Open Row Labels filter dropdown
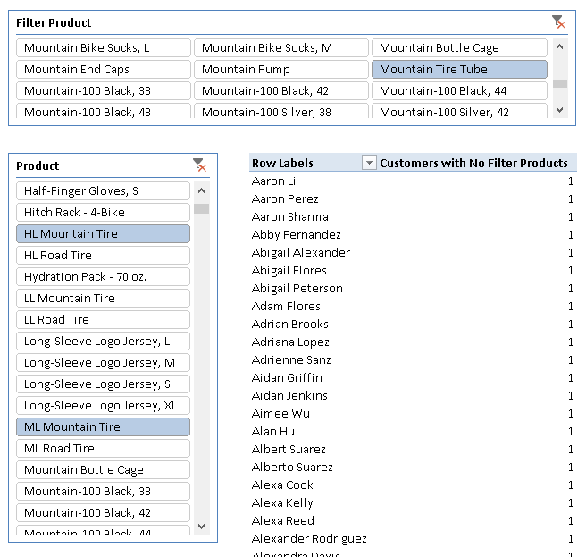The image size is (586, 557). 369,163
